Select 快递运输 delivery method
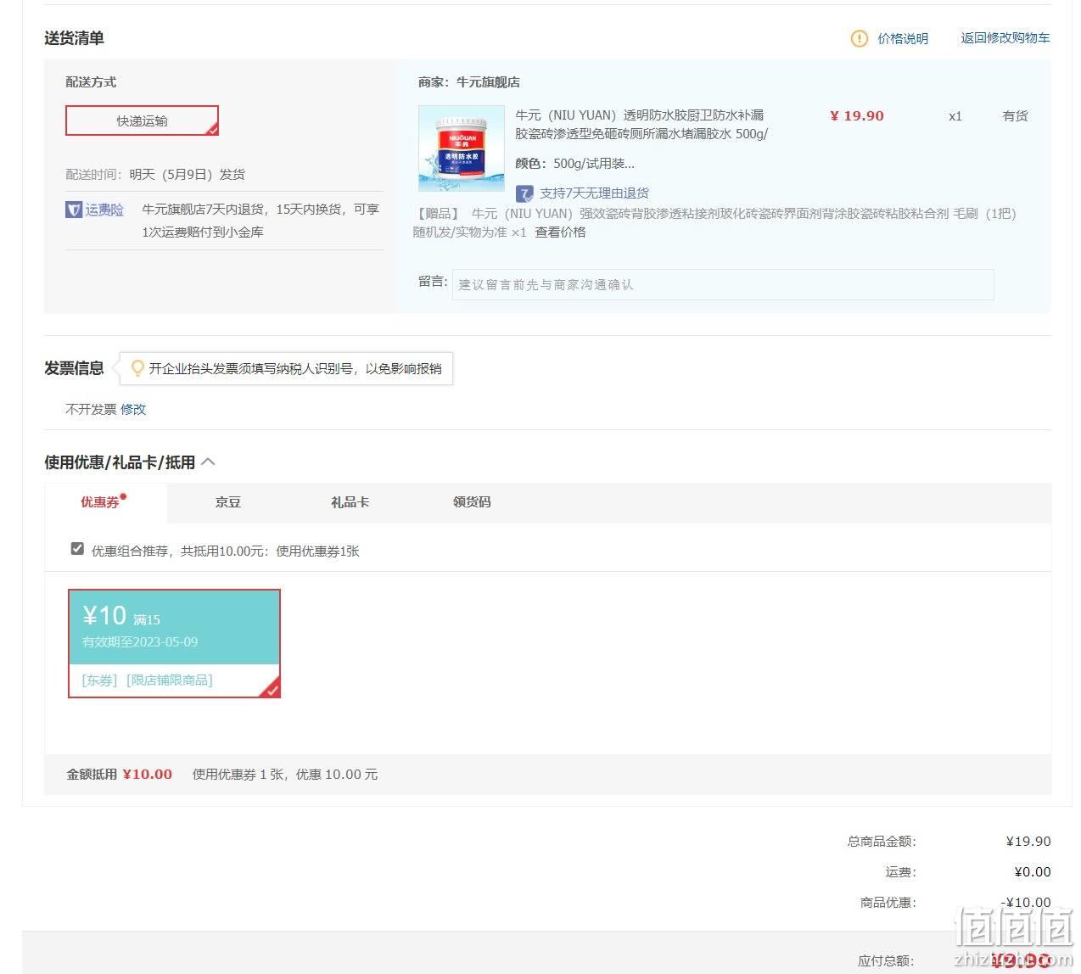Image resolution: width=1081 pixels, height=974 pixels. (142, 120)
